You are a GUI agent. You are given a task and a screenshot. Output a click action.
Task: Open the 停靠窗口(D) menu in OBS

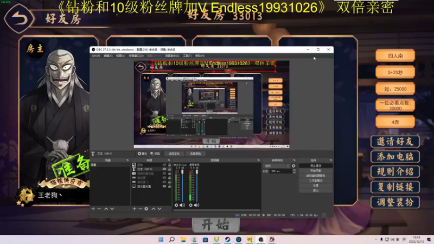point(136,56)
